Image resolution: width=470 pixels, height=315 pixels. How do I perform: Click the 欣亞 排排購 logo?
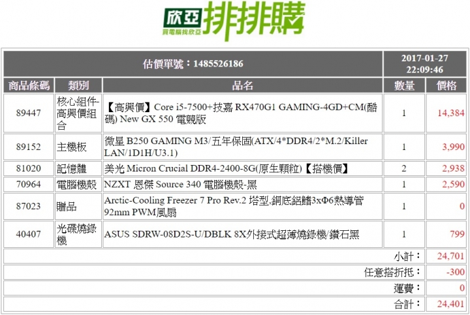coord(234,21)
